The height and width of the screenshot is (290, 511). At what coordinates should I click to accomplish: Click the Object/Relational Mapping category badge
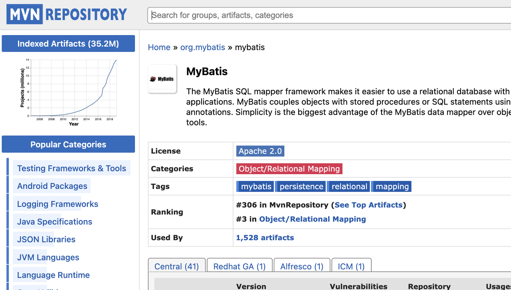(x=289, y=169)
